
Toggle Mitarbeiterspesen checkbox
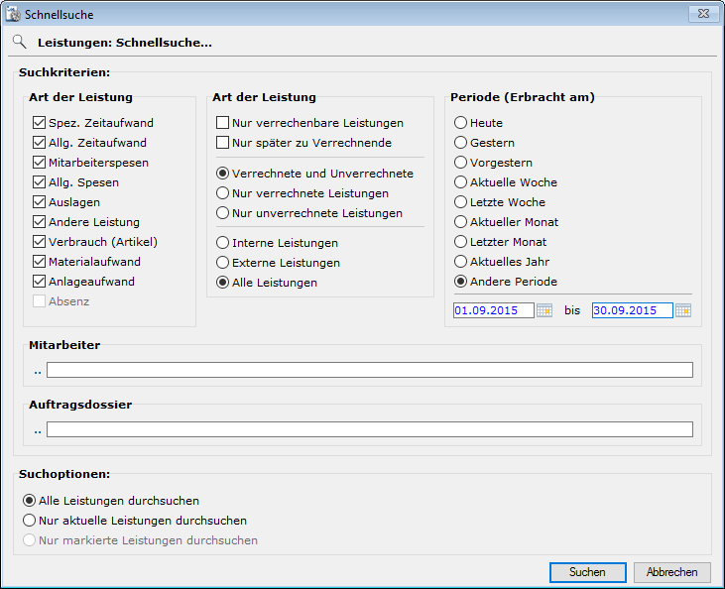click(40, 163)
